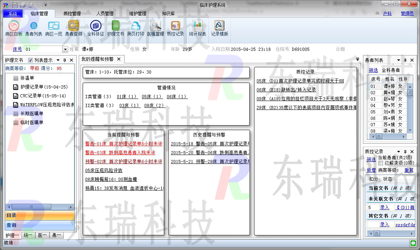Open the 质控记录 toolbar icon
The width and height of the screenshot is (420, 250).
point(175,28)
